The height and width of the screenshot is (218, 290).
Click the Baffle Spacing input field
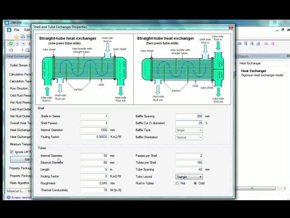189,116
